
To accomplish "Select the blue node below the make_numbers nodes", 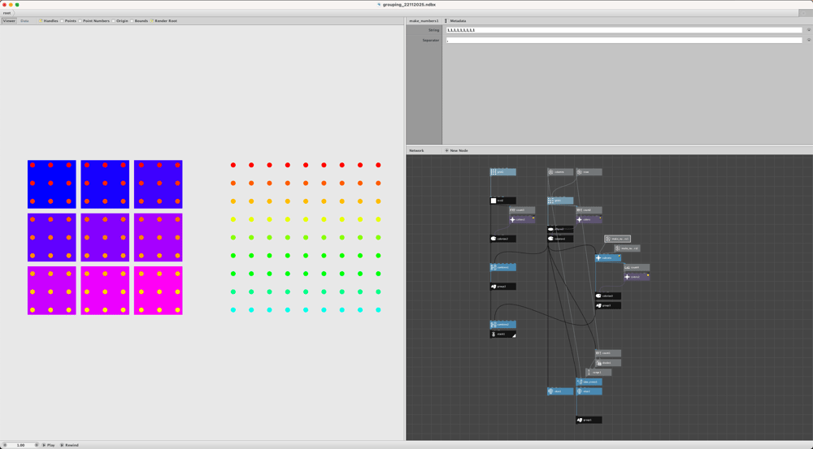I will pyautogui.click(x=607, y=258).
